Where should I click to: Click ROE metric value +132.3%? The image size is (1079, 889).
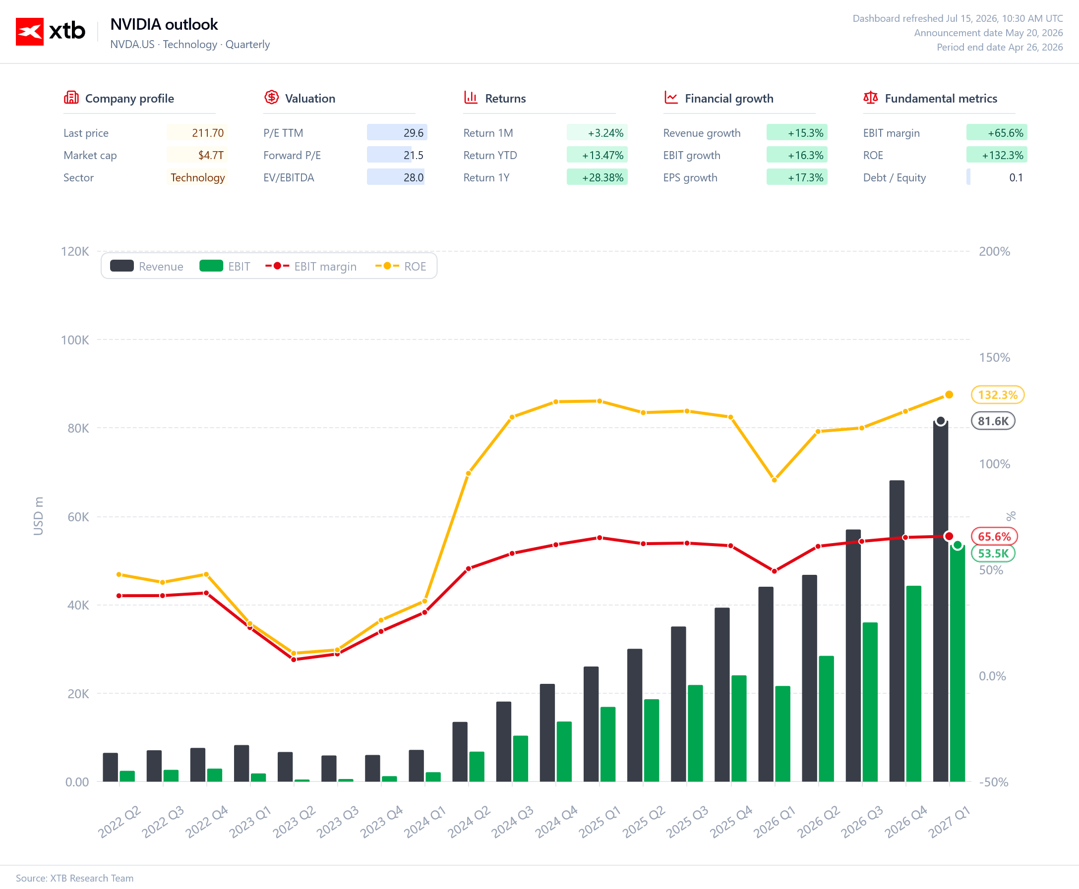(x=997, y=155)
